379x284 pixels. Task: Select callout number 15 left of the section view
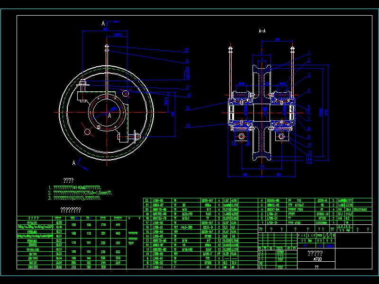pos(188,108)
